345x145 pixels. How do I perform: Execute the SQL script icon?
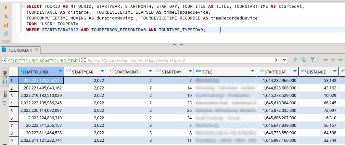(x=6, y=25)
